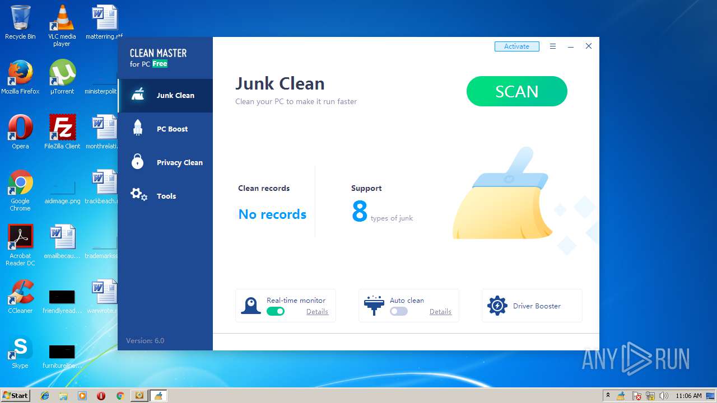The image size is (717, 403).
Task: Click the Activate button
Action: click(x=516, y=46)
